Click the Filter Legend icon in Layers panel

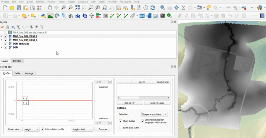tap(19, 27)
